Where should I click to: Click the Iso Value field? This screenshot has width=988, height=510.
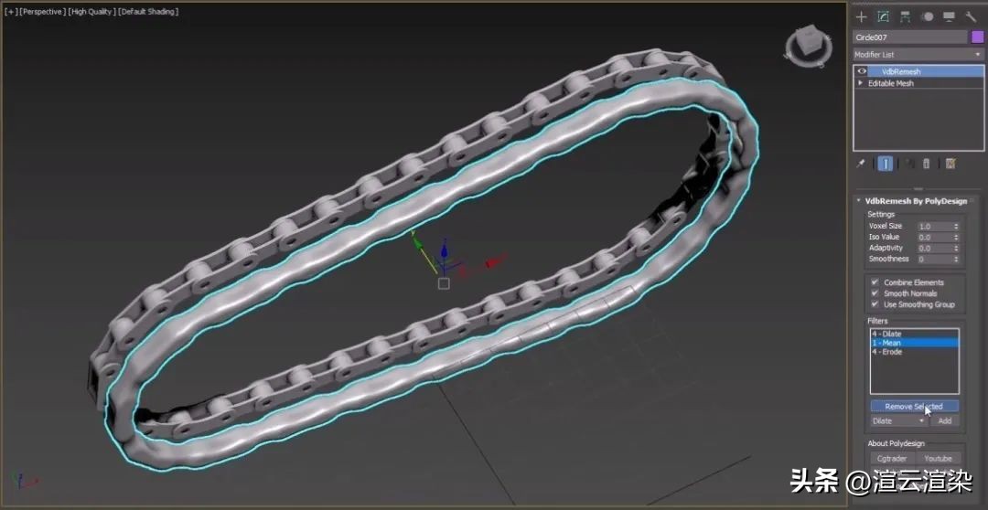coord(934,238)
